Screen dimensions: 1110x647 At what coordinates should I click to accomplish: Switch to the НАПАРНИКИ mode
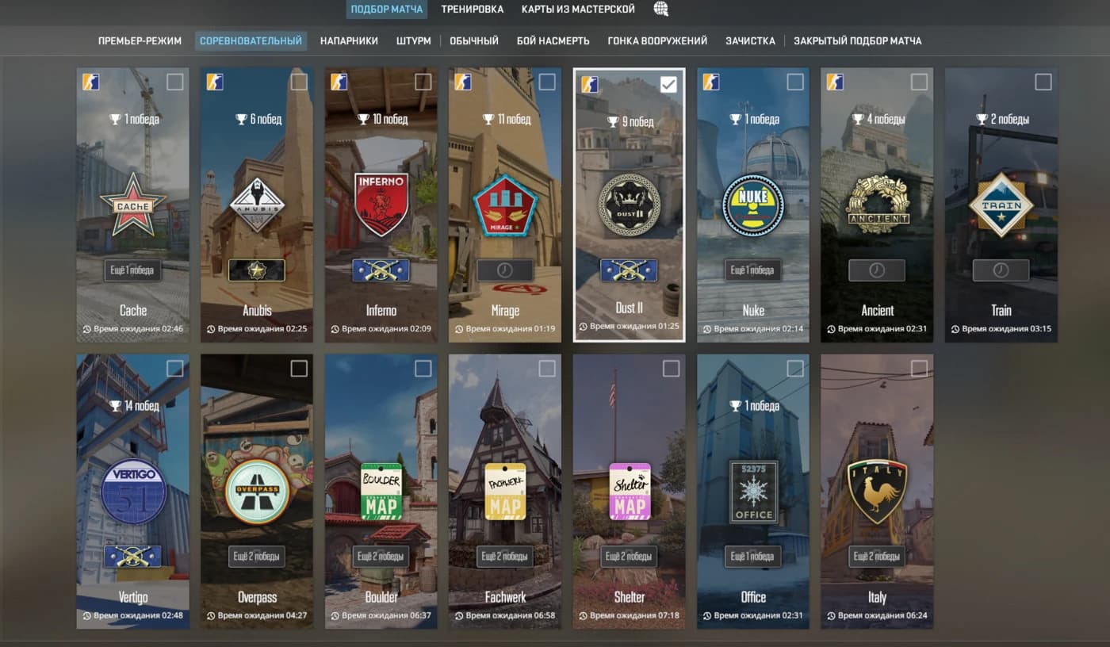pos(349,40)
